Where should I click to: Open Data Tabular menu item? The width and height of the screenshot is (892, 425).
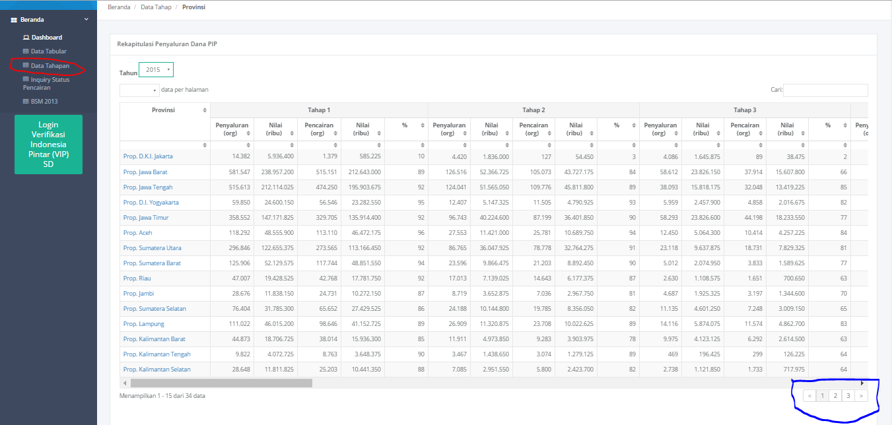(48, 51)
